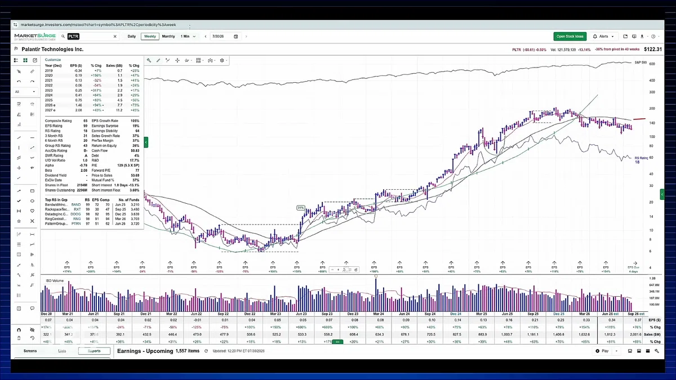Open the Alerts dropdown
676x380 pixels.
603,36
